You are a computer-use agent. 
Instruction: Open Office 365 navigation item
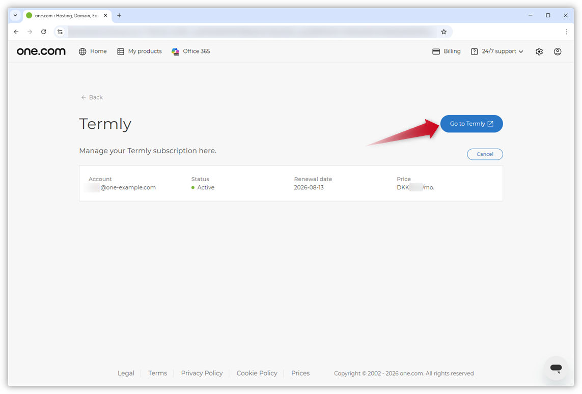191,51
